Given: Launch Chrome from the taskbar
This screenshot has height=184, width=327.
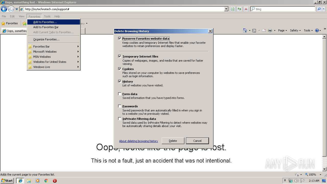Looking at the screenshot, I should click(x=46, y=181).
